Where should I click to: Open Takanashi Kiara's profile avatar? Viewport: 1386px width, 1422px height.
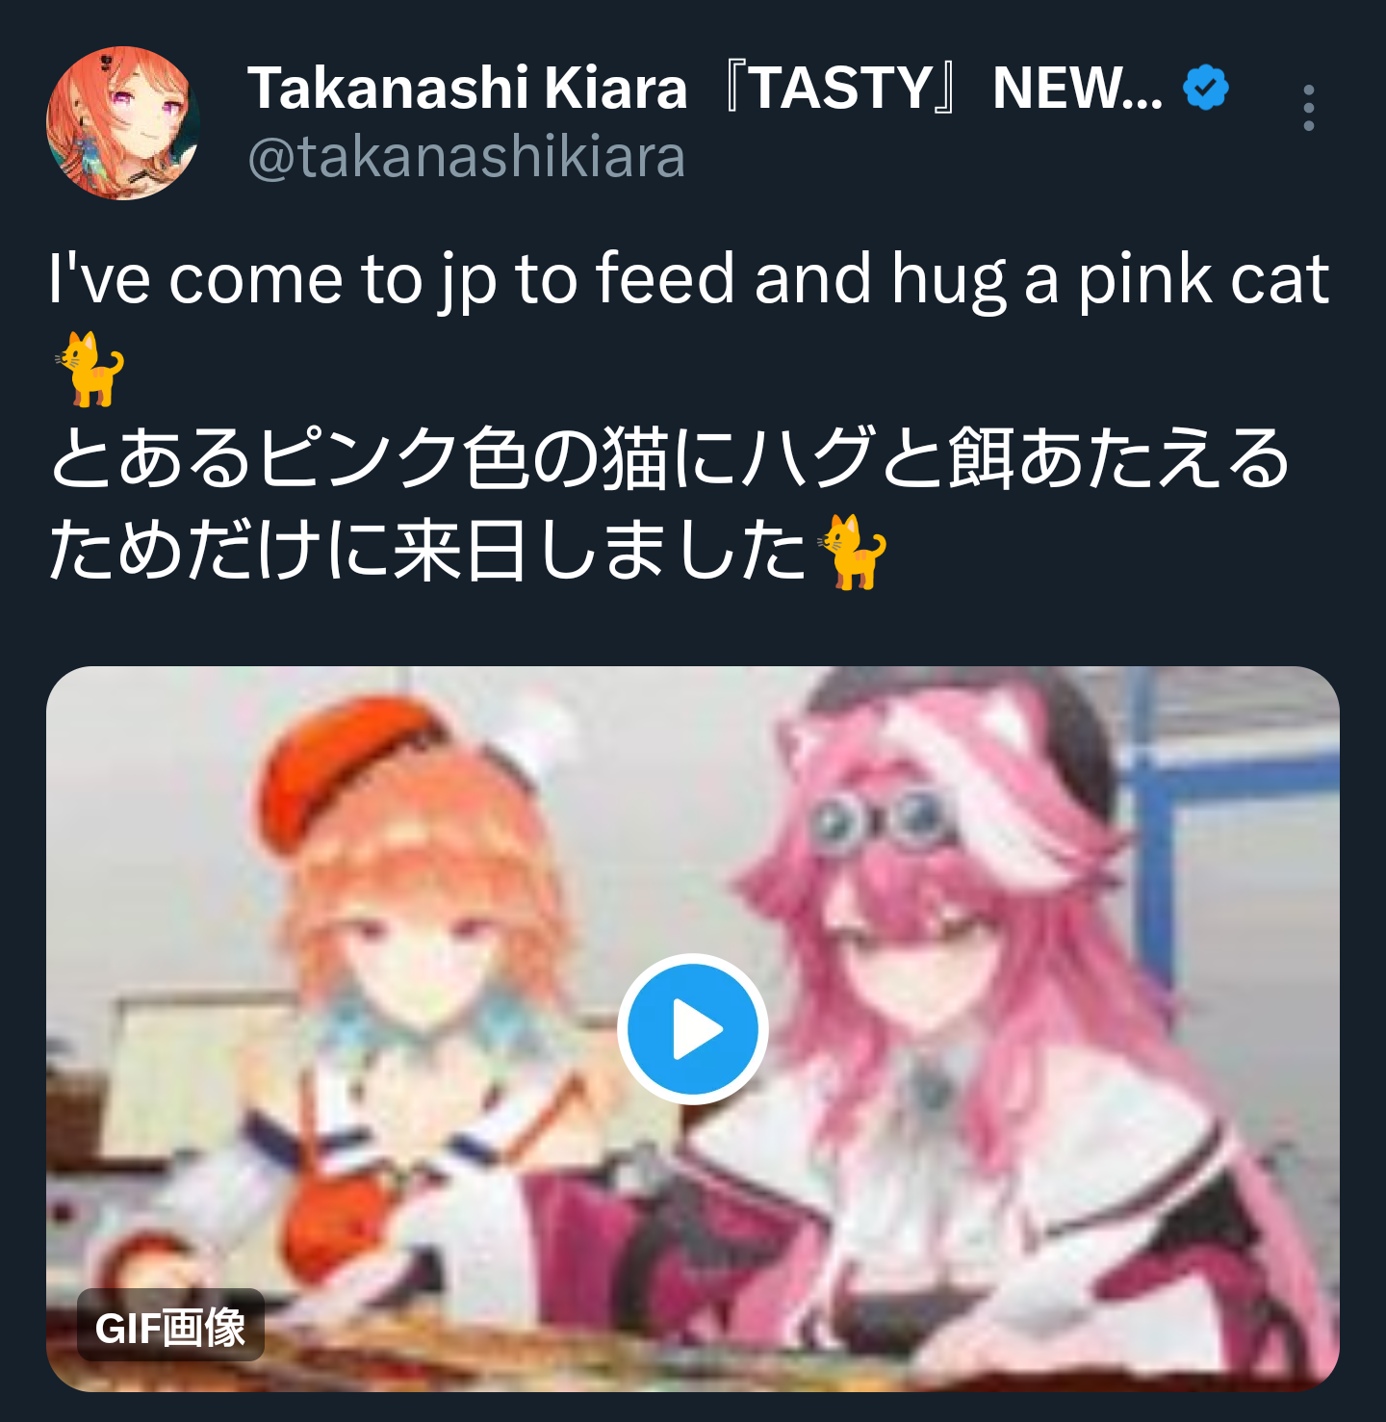click(122, 122)
